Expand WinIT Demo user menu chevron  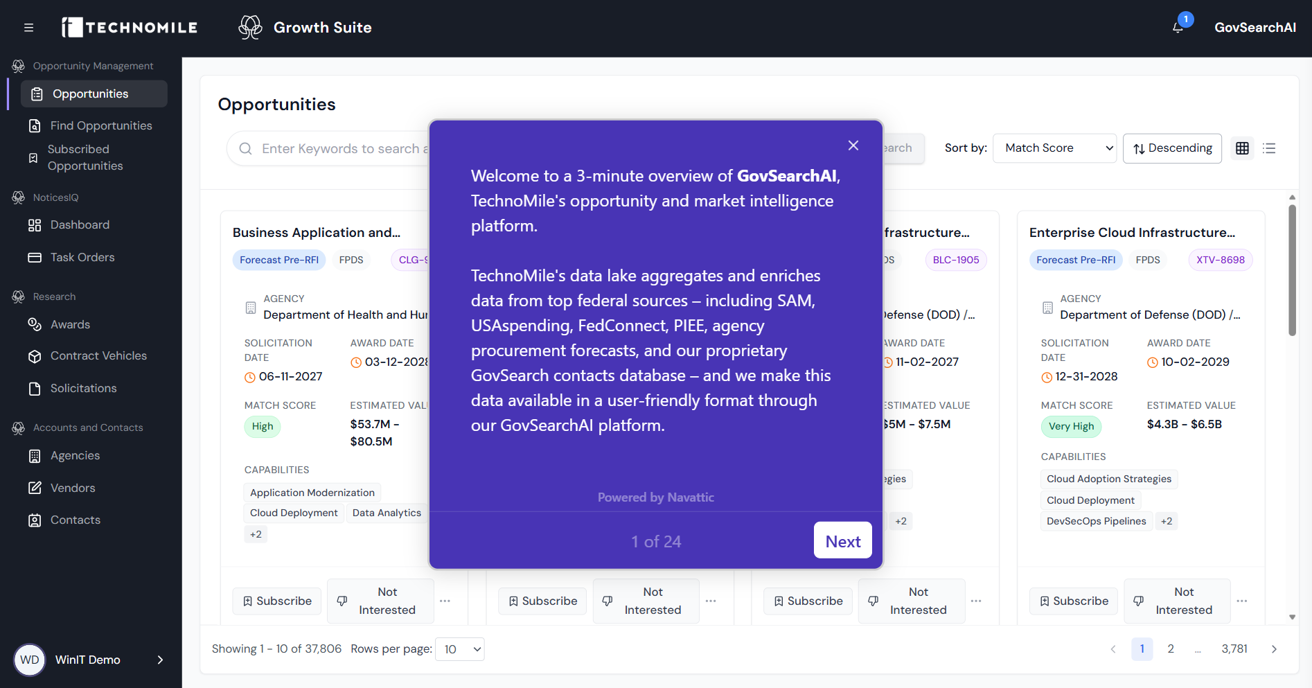(160, 660)
